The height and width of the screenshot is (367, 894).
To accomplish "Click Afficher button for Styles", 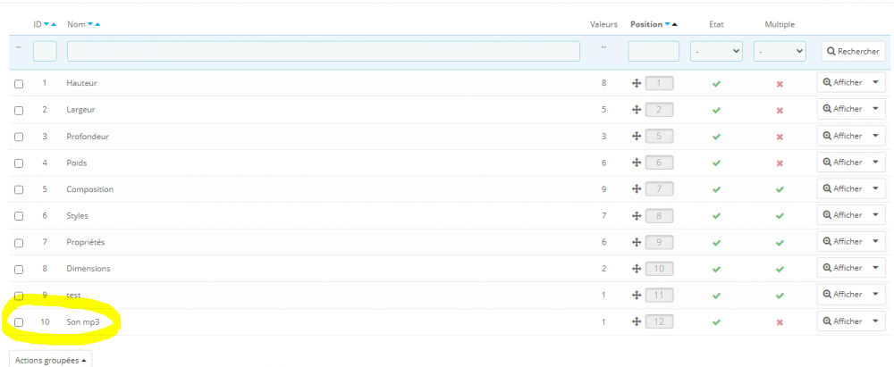I will coord(843,215).
